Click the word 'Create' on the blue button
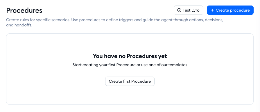Viewport: 260px width, 112px height. tap(222, 10)
